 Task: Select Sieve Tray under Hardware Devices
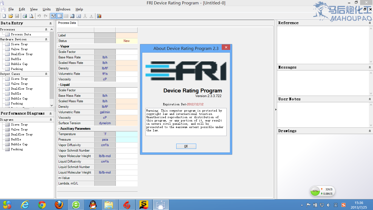click(19, 44)
